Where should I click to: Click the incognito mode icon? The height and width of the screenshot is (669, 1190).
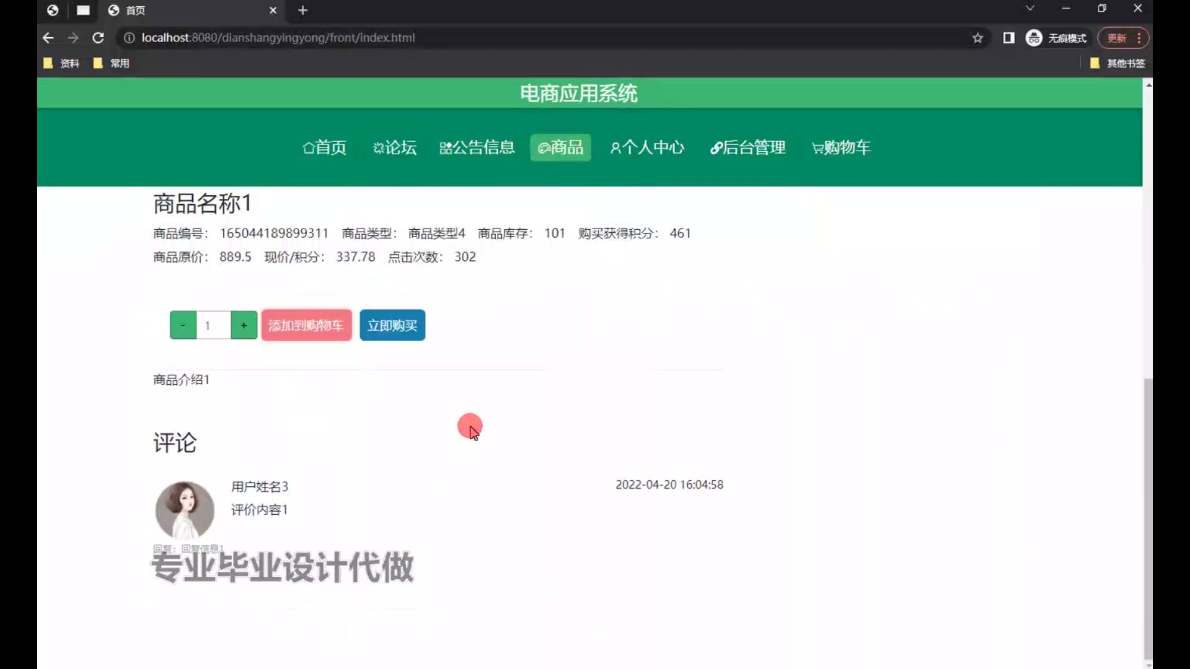coord(1033,38)
